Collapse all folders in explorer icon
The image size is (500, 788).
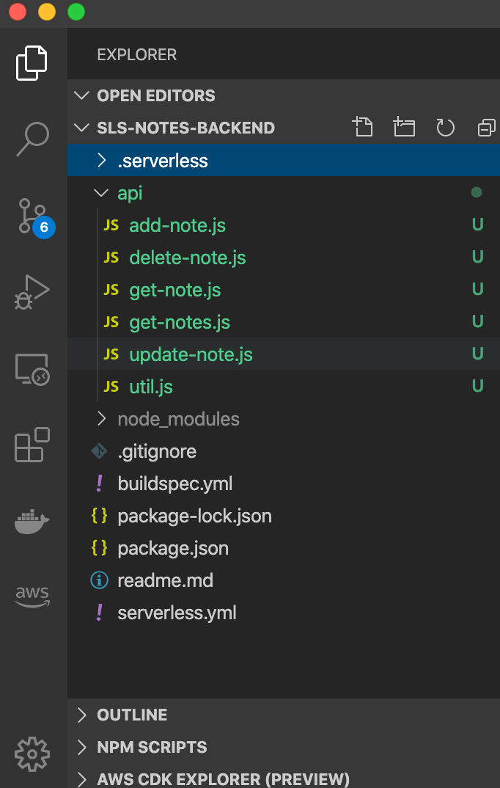tap(487, 128)
